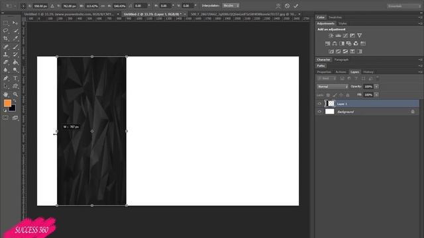Change the screen mode
This screenshot has width=424, height=238.
click(x=15, y=118)
